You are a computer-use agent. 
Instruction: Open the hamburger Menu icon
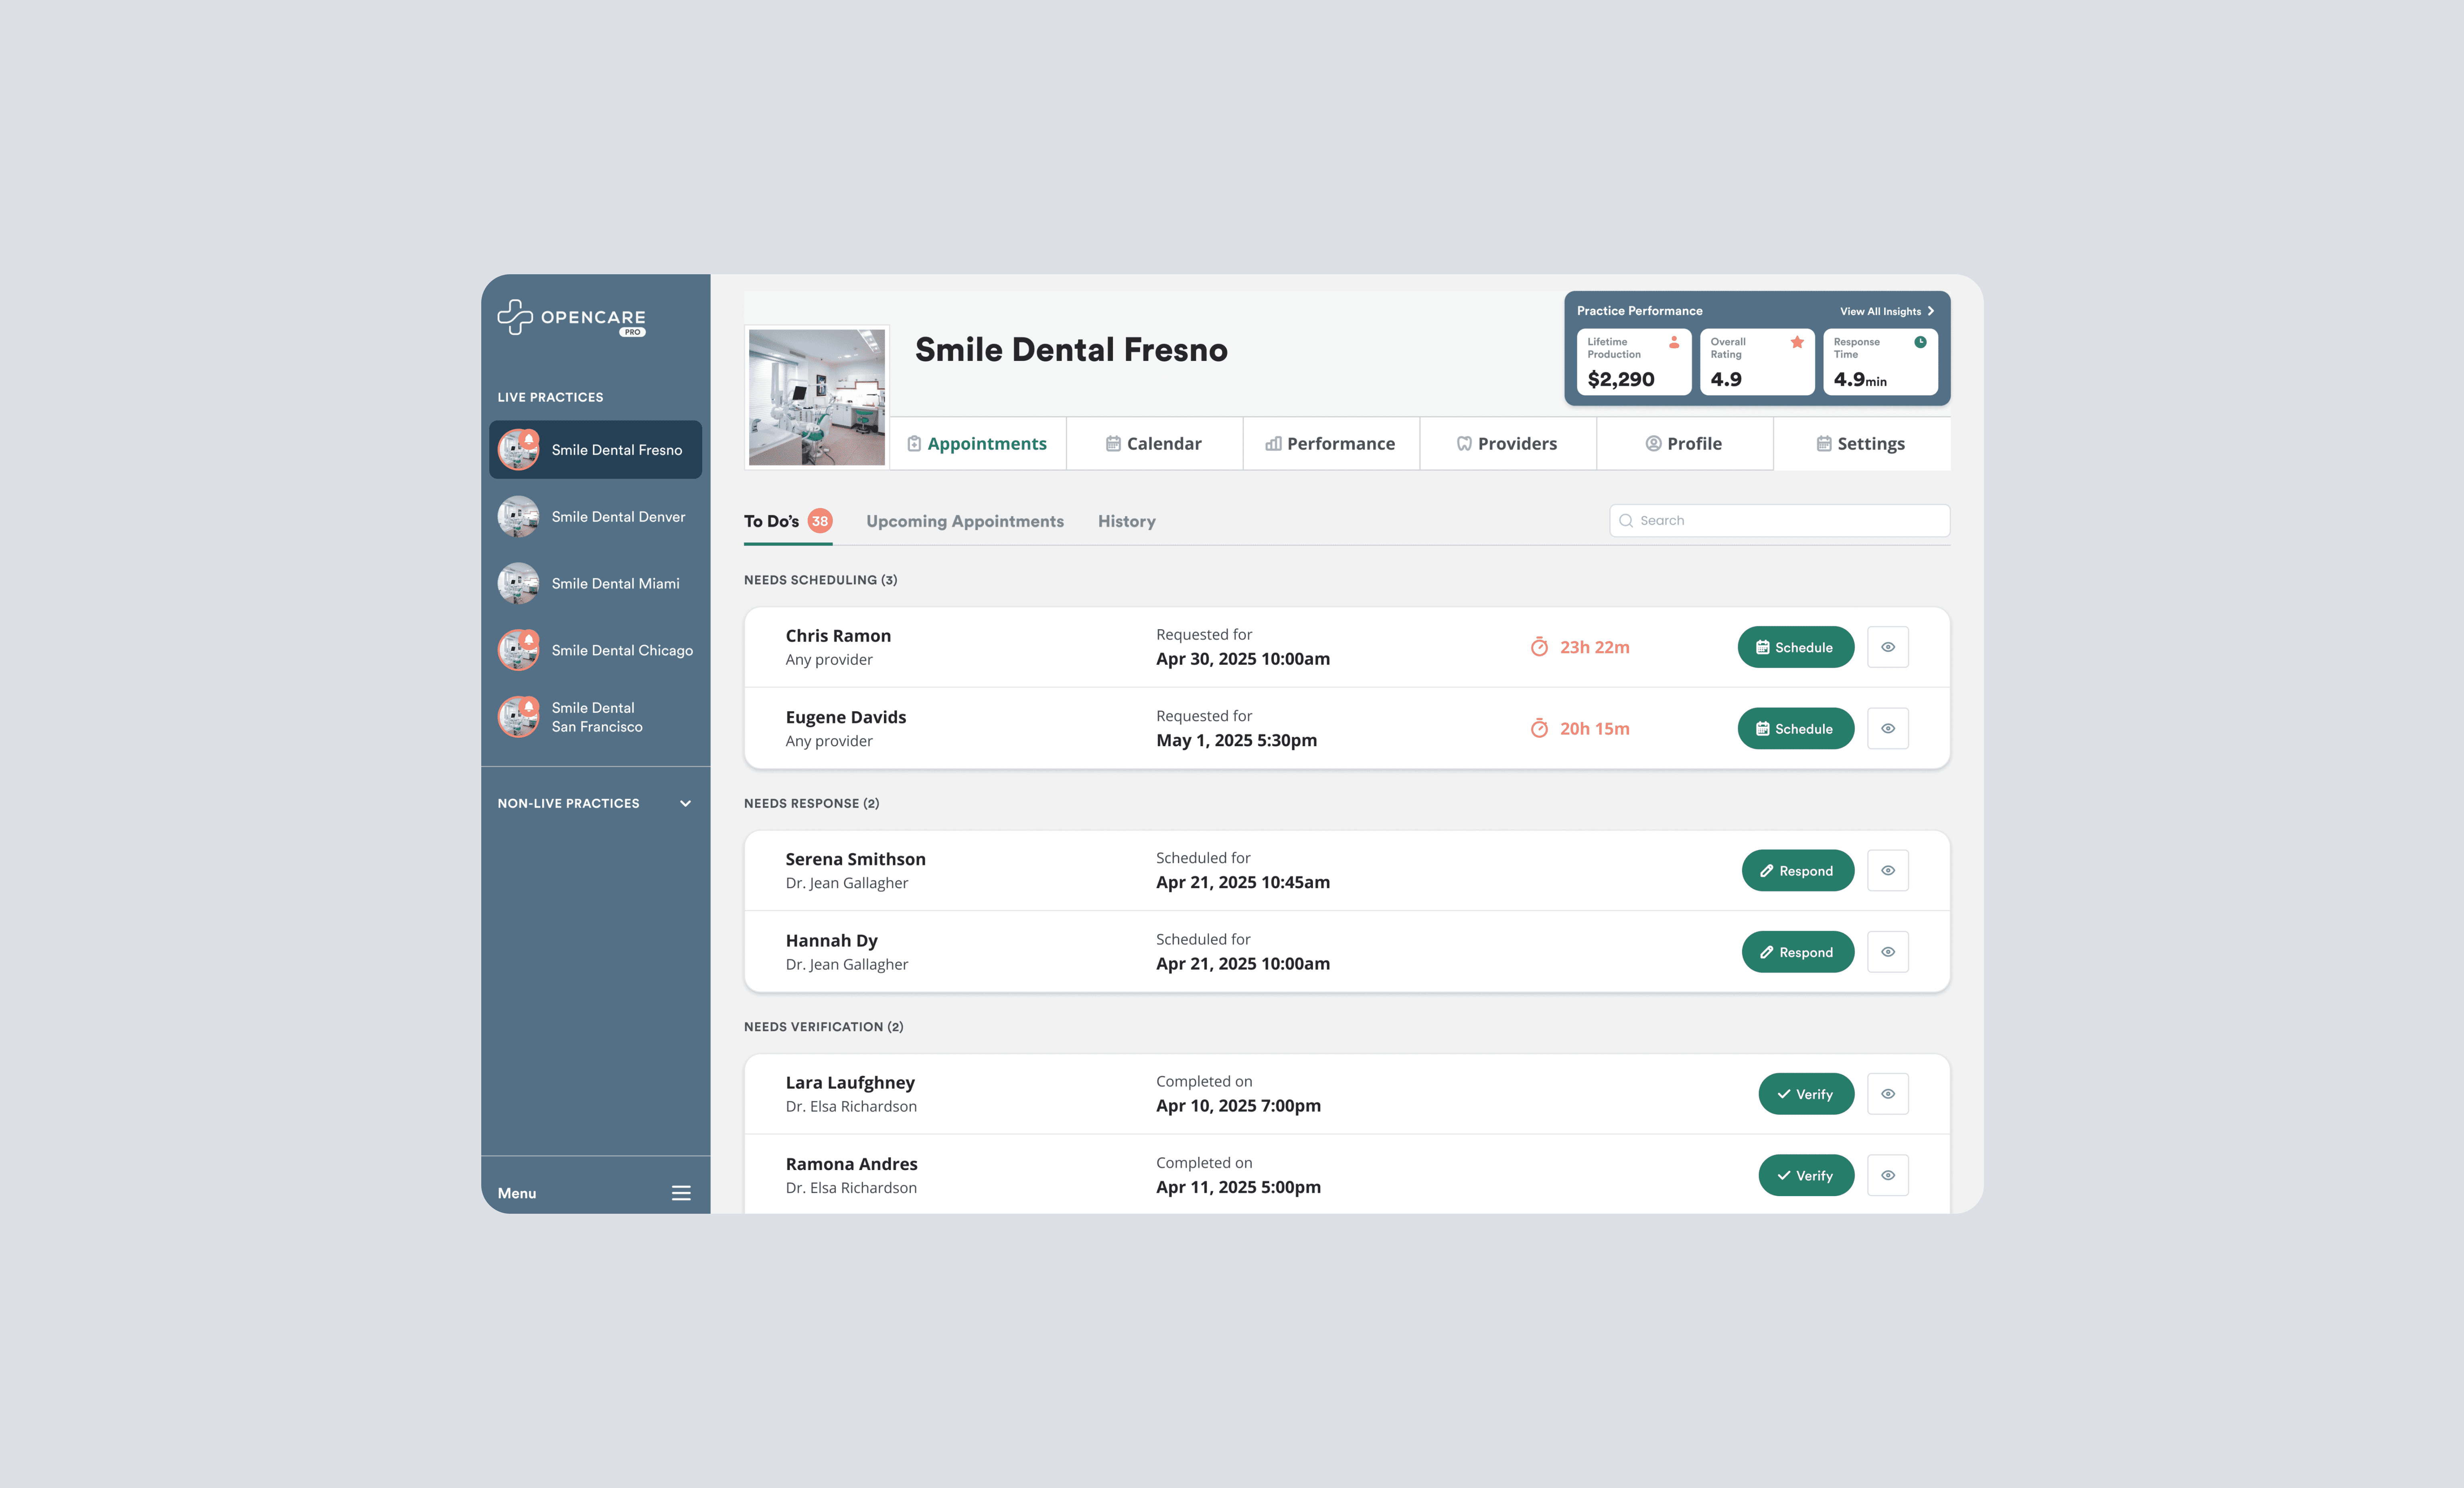681,1193
